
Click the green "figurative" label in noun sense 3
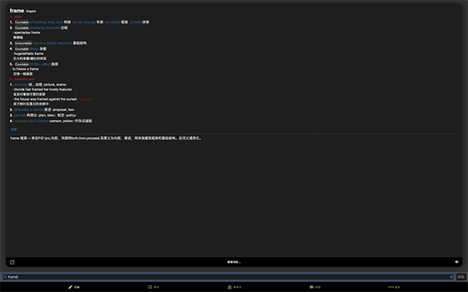(40, 43)
